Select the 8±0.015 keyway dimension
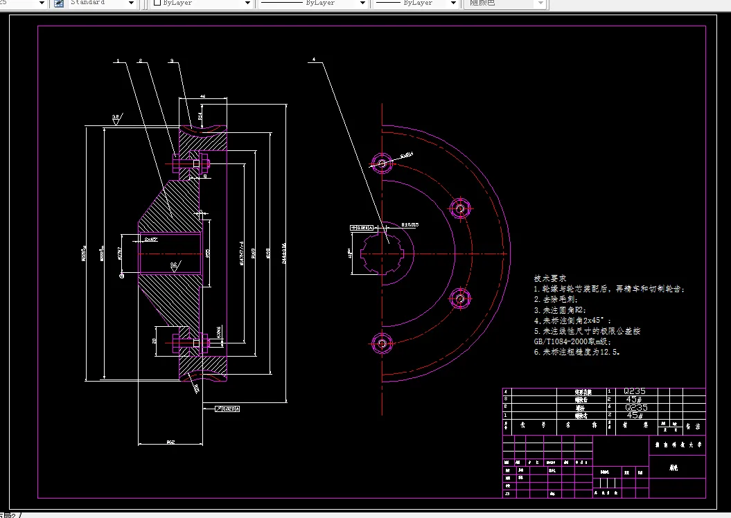Viewport: 731px width, 518px height. [x=410, y=224]
